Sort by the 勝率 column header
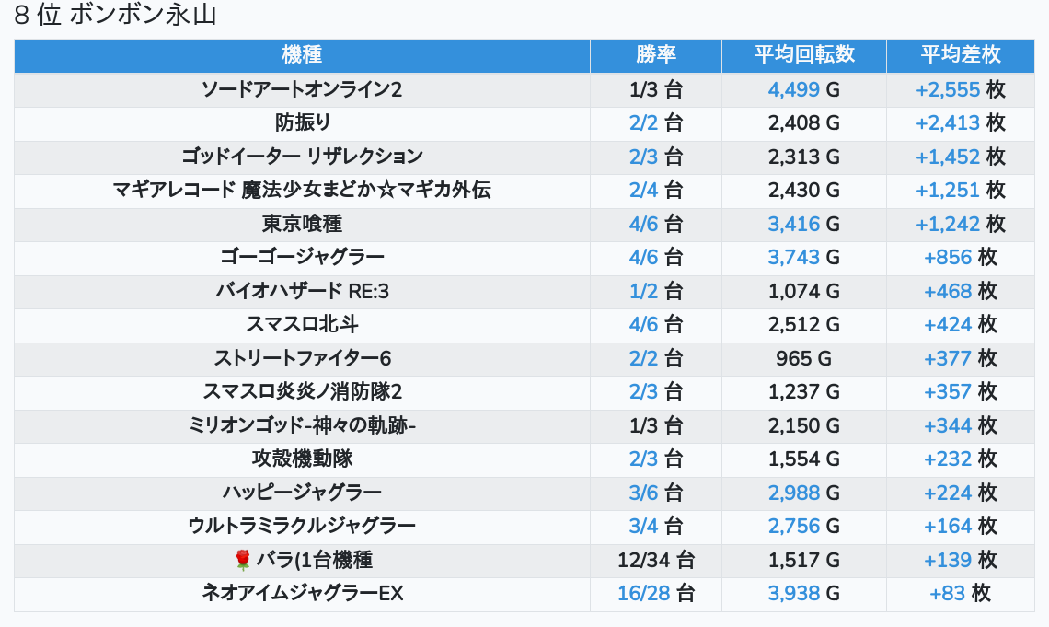 coord(655,55)
